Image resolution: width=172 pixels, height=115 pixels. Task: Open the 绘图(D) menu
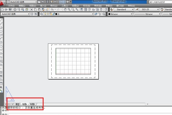pyautogui.click(x=75, y=6)
